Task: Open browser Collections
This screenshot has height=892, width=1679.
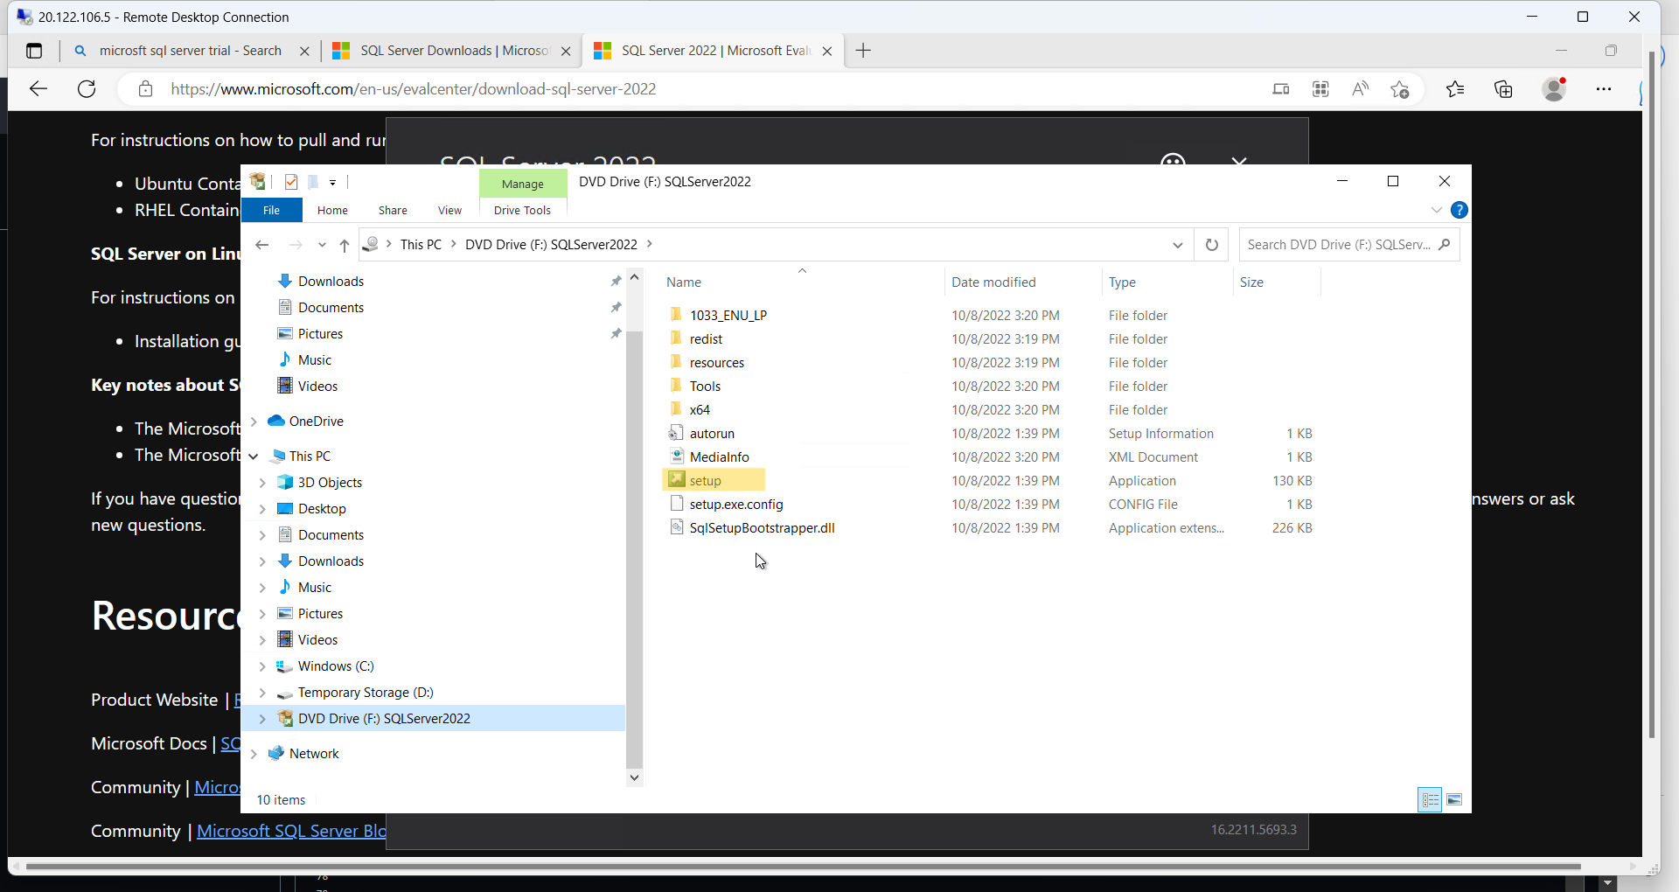Action: [1504, 88]
